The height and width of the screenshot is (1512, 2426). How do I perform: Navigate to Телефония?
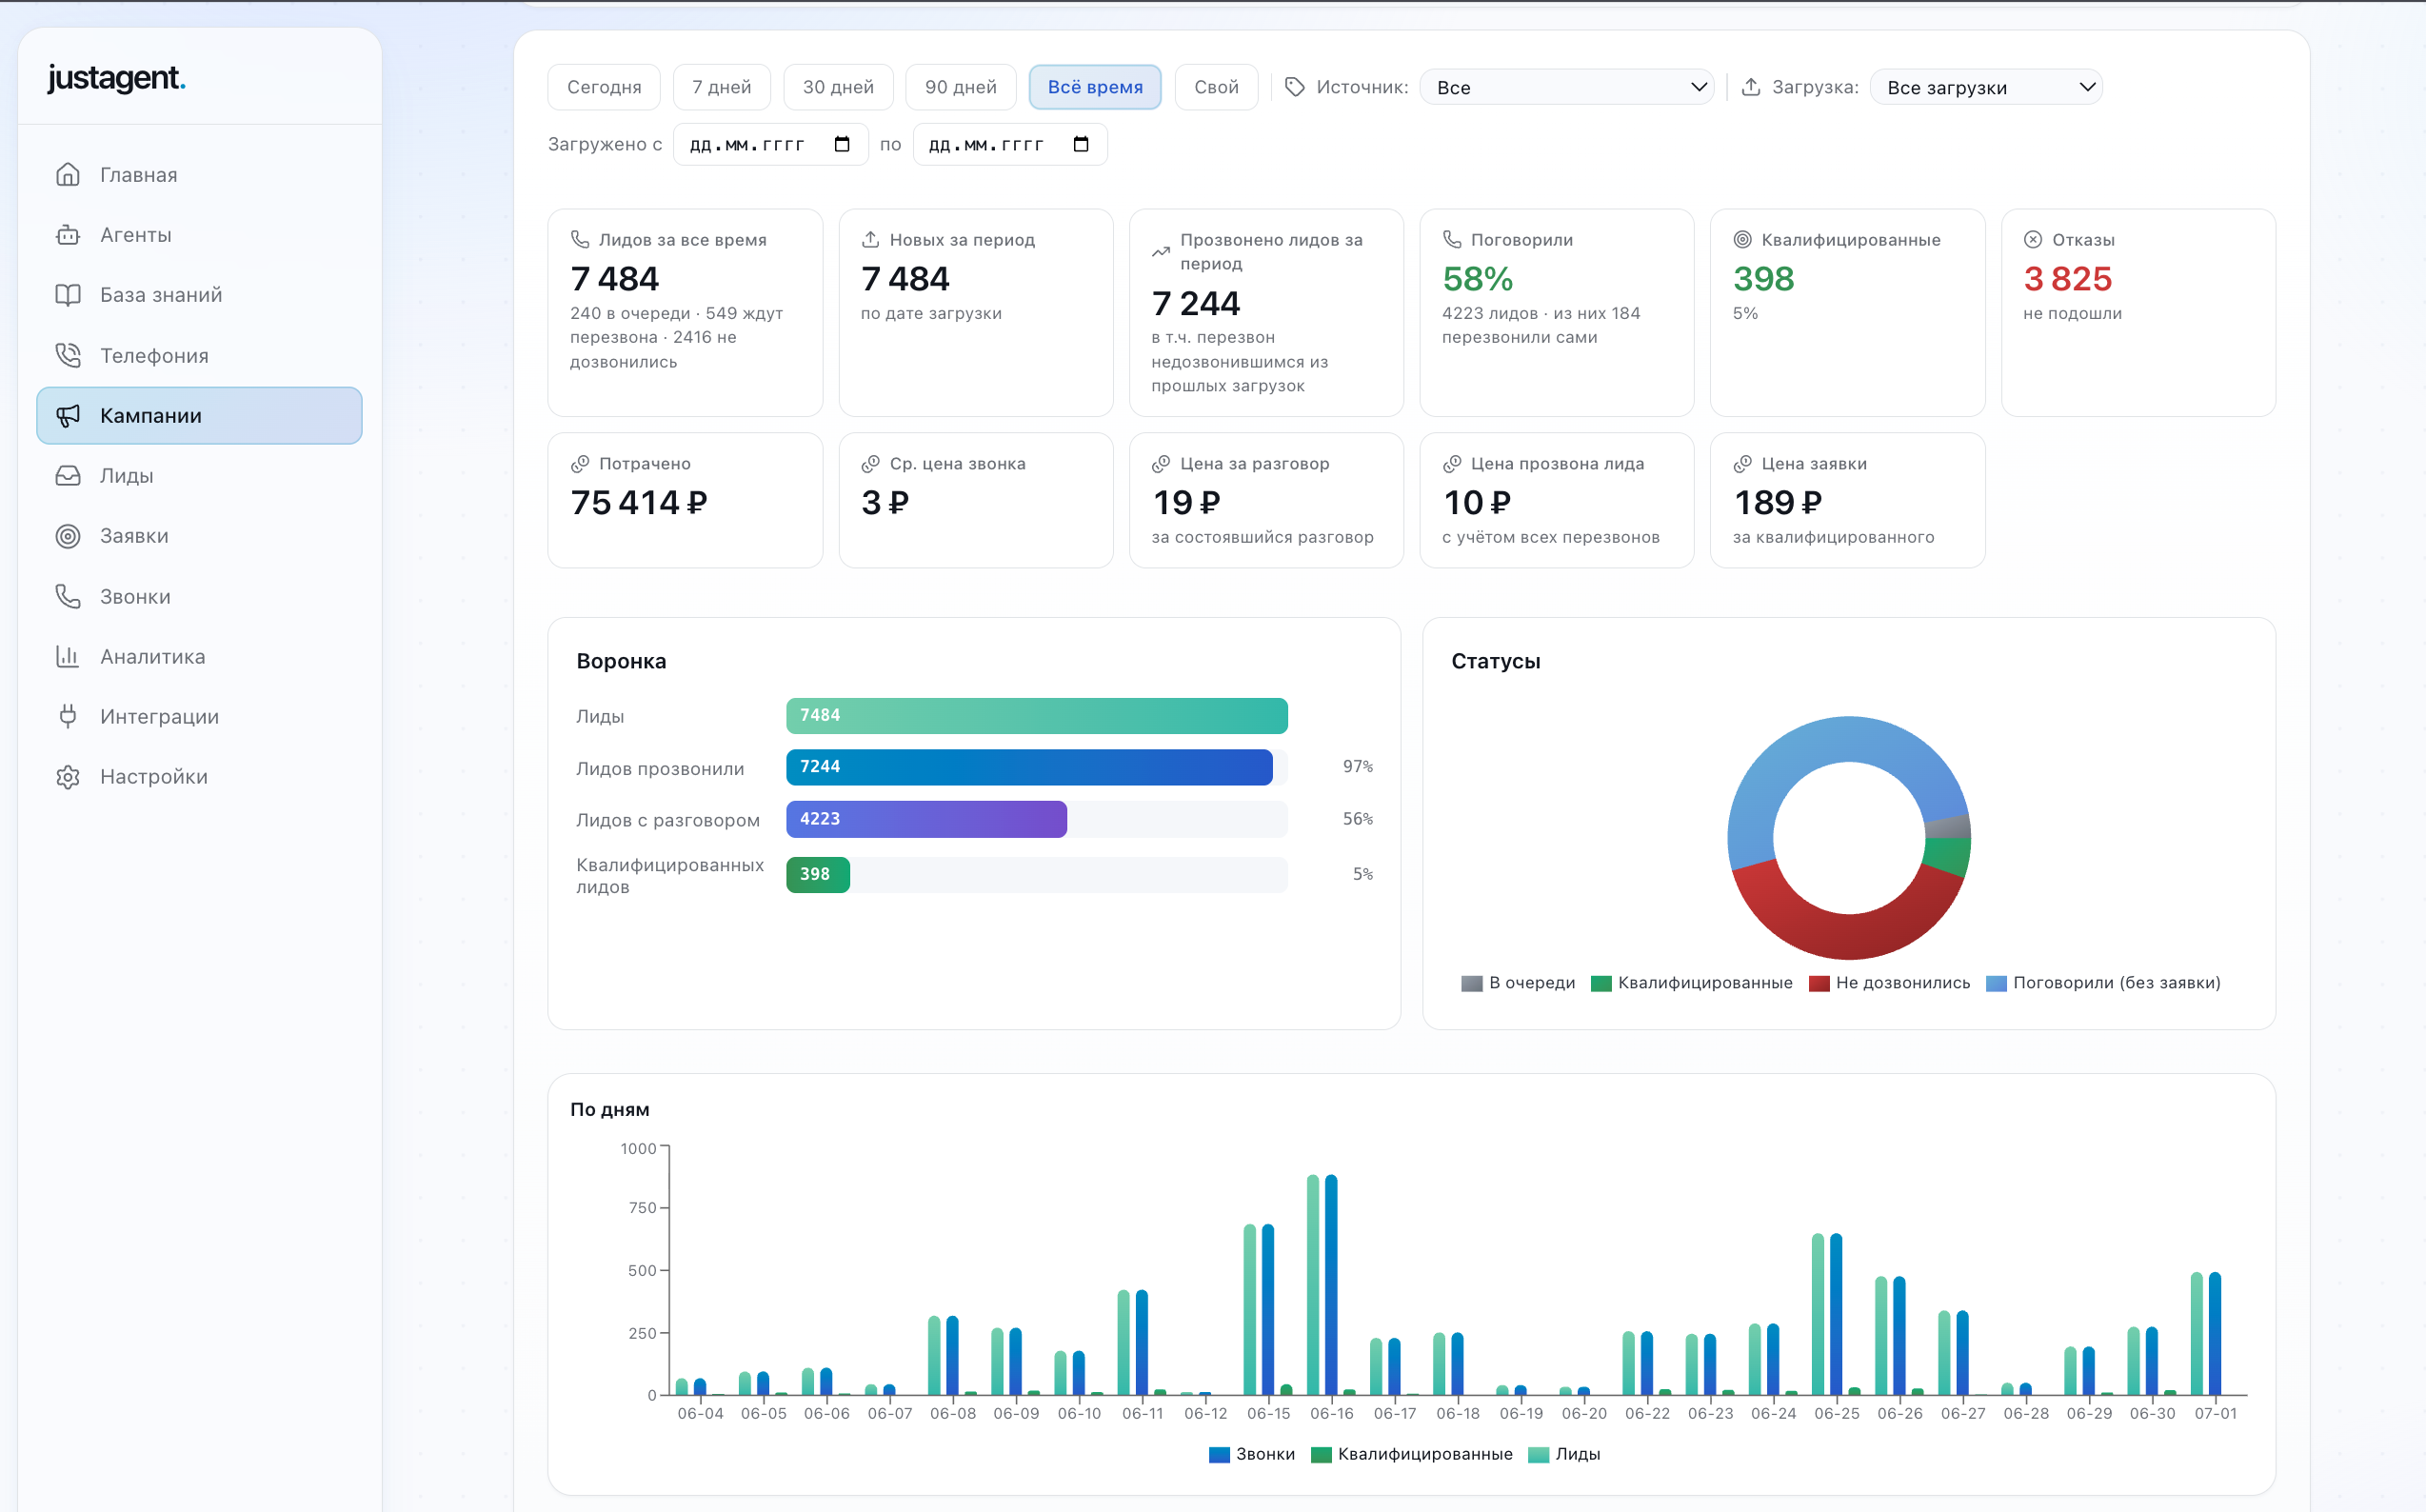coord(199,355)
